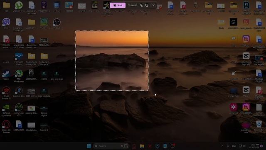Open the Restaurant Concept folder
The width and height of the screenshot is (266, 150).
(44, 59)
